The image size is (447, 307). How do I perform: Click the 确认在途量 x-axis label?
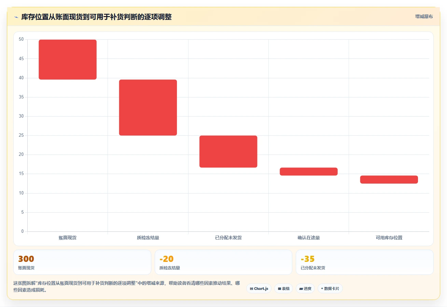click(309, 238)
